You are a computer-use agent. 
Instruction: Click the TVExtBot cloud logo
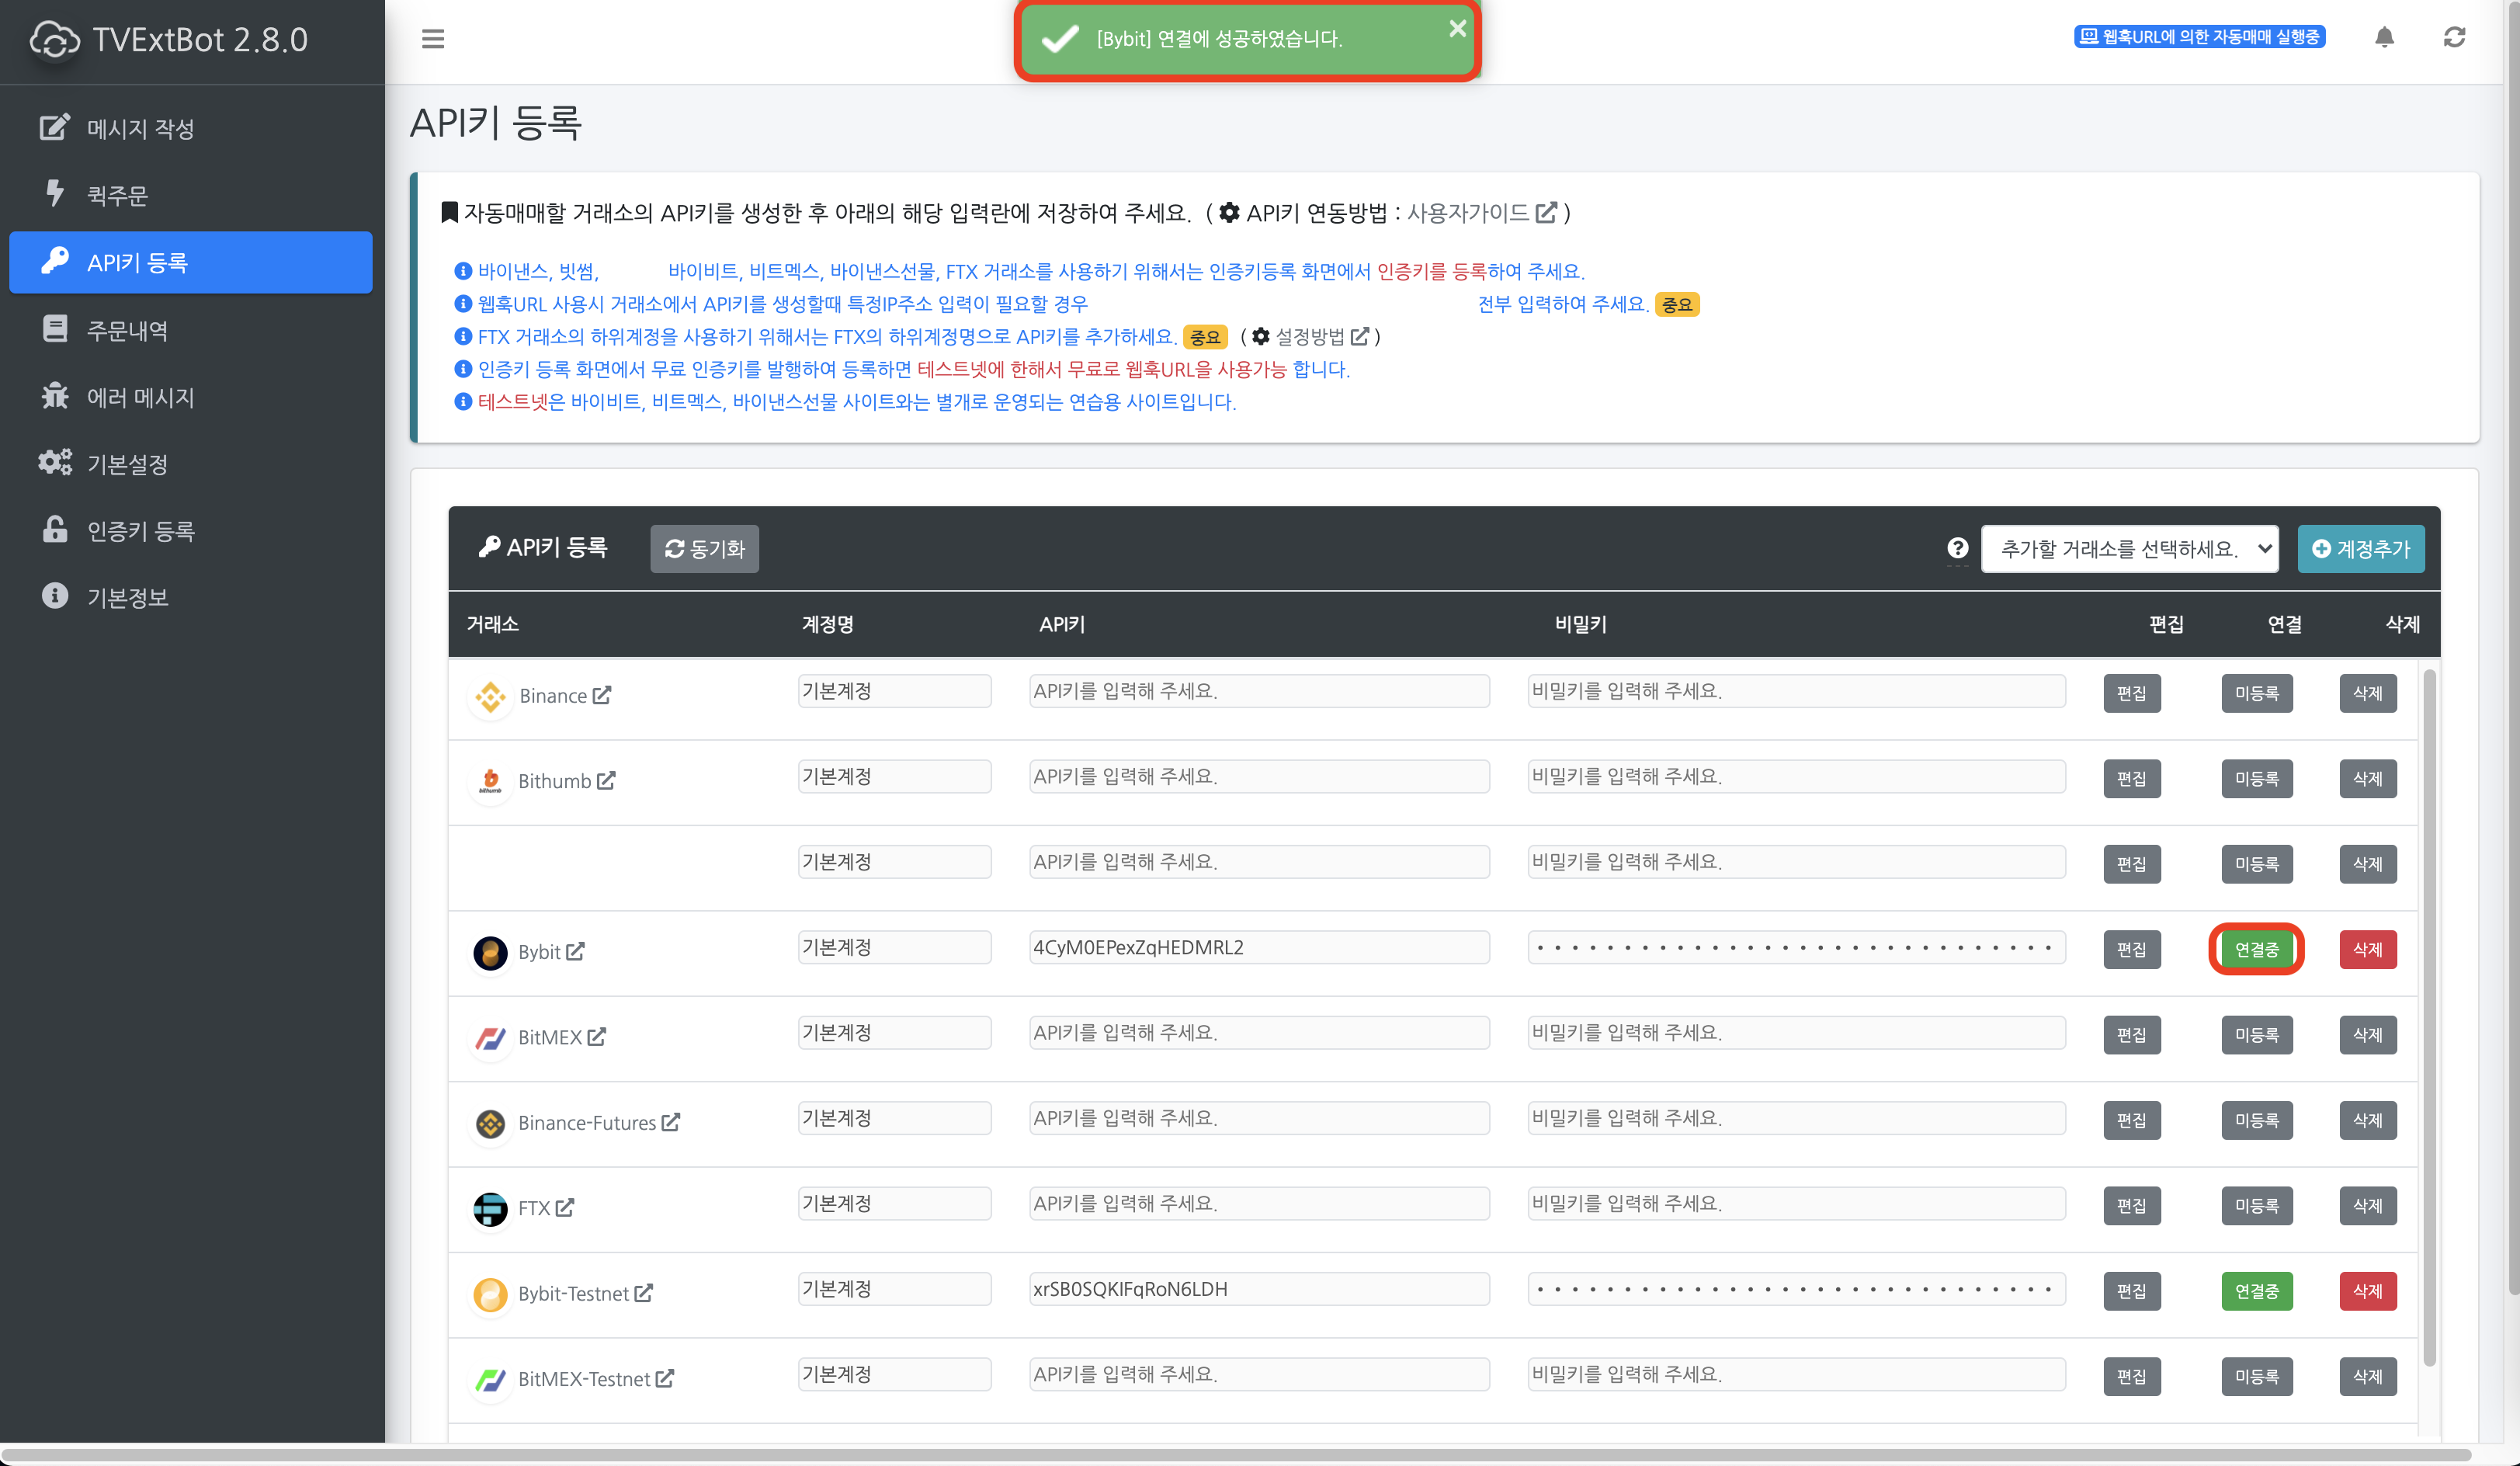coord(55,40)
